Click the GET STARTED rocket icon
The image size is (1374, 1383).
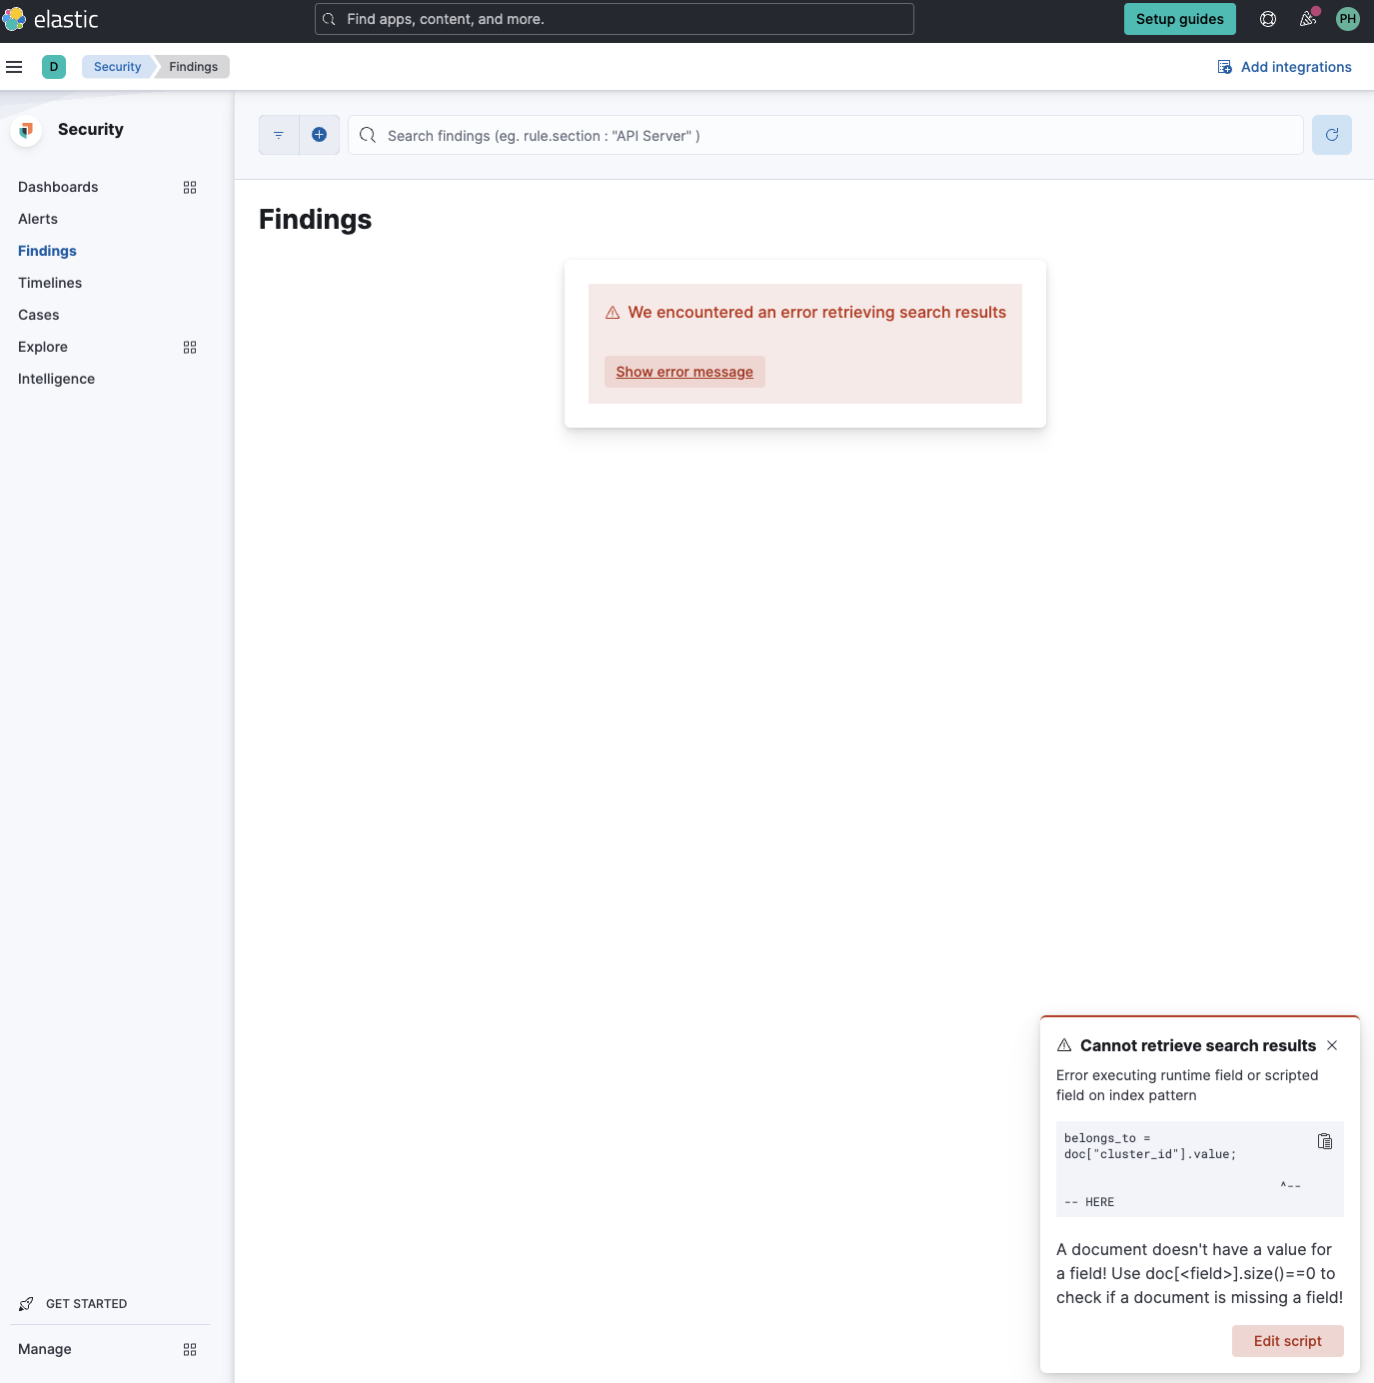coord(26,1304)
